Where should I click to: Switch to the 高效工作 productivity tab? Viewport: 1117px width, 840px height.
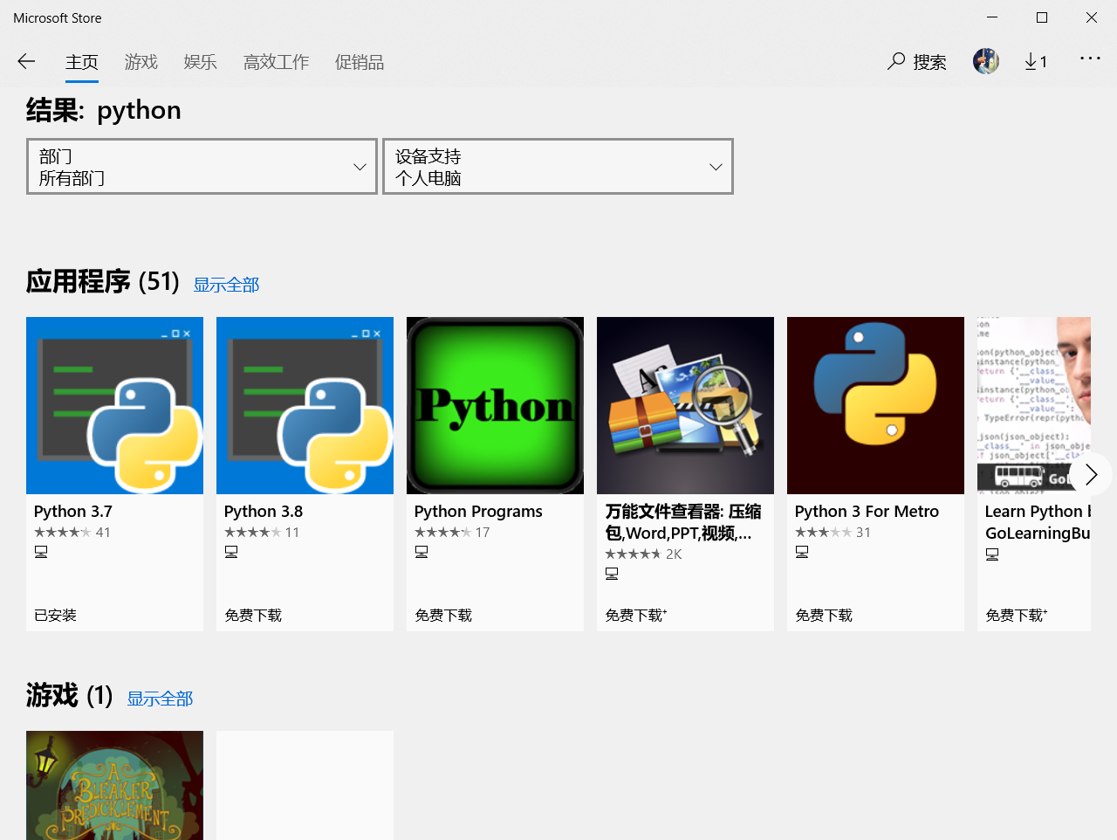click(x=277, y=62)
